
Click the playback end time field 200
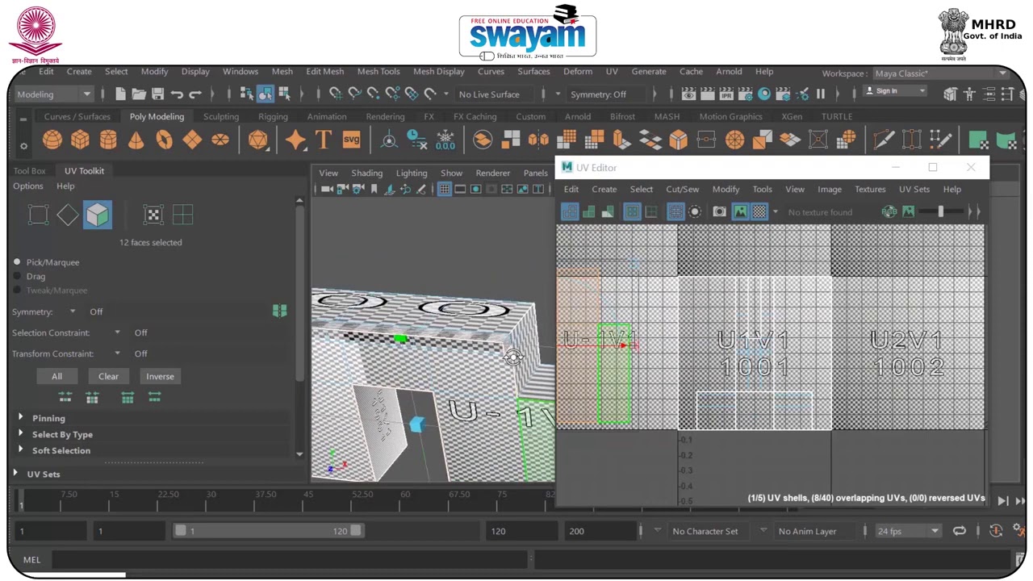pyautogui.click(x=600, y=531)
